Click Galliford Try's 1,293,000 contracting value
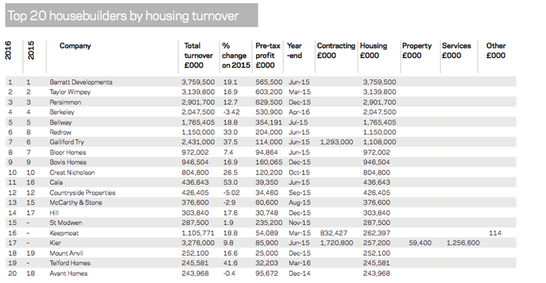The width and height of the screenshot is (546, 283). click(336, 141)
